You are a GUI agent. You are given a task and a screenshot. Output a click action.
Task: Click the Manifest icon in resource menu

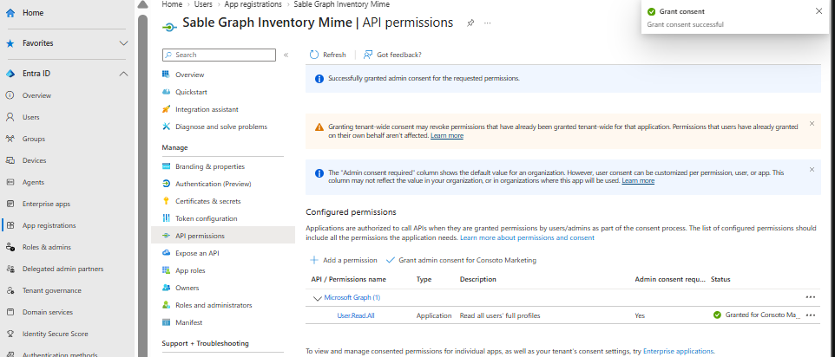[x=166, y=322]
